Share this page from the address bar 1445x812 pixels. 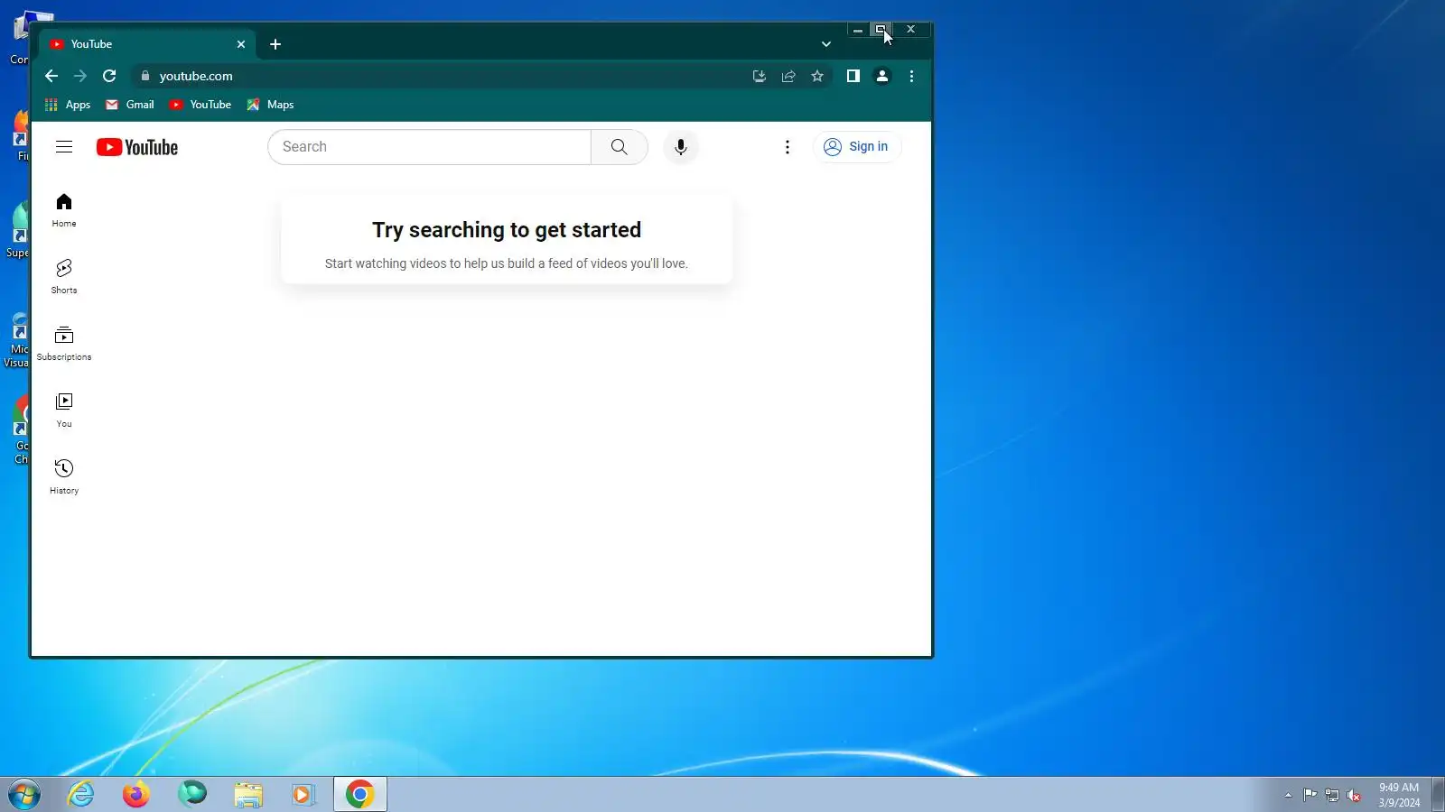point(788,77)
